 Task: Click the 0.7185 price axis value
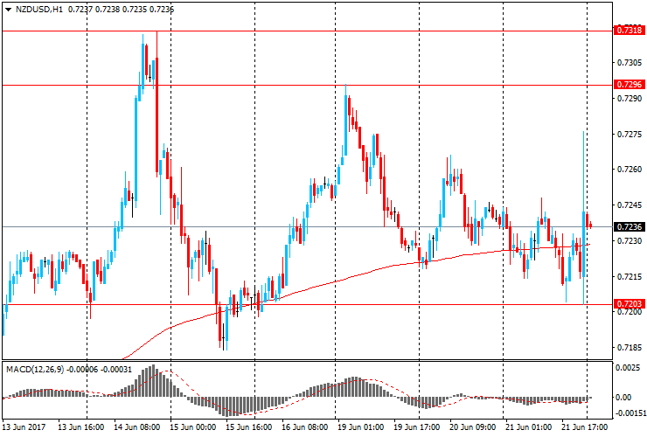[630, 348]
